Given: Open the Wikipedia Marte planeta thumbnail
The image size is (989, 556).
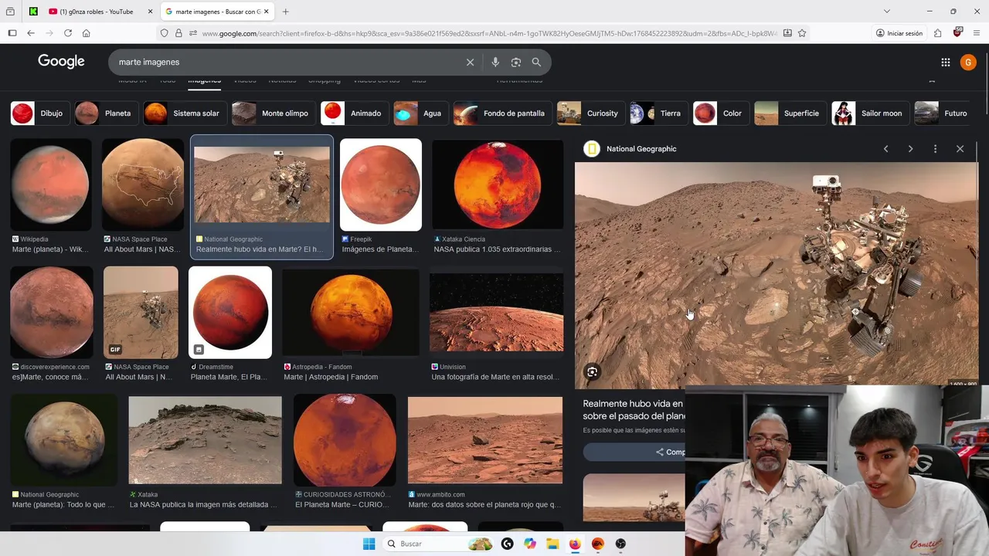Looking at the screenshot, I should (51, 185).
